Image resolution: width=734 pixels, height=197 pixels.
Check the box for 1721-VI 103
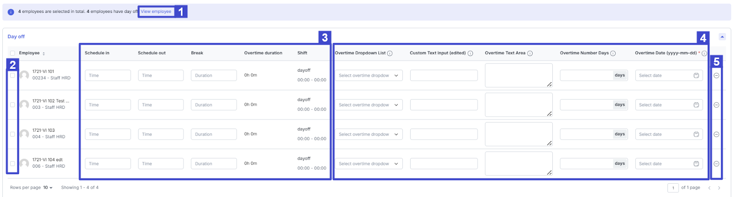[12, 134]
